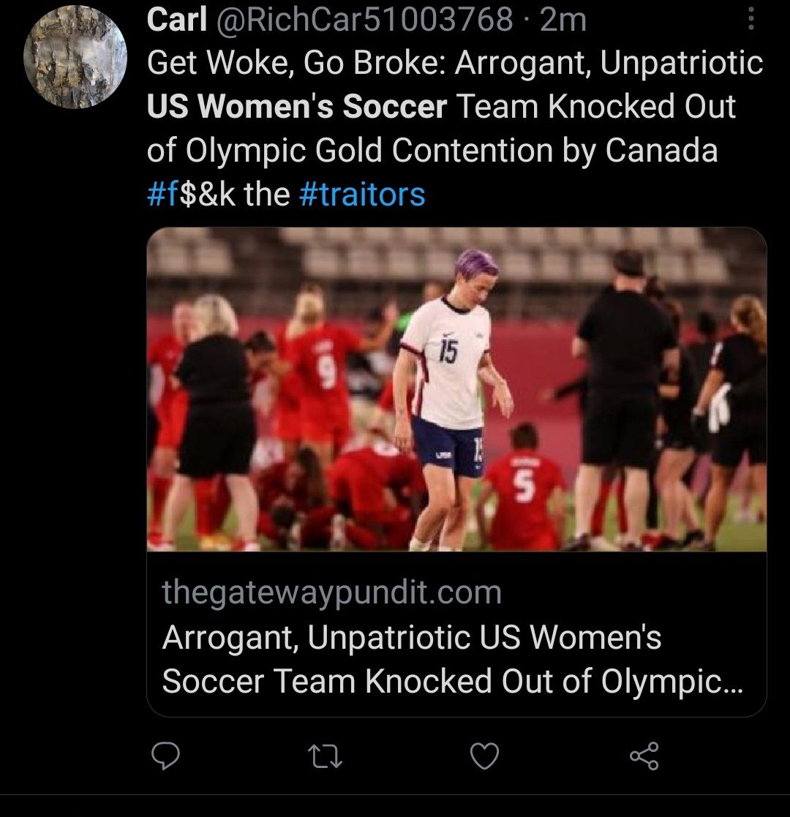Screen dimensions: 790x817
Task: Tap the bold "US Women's Soccer" text
Action: [x=297, y=108]
